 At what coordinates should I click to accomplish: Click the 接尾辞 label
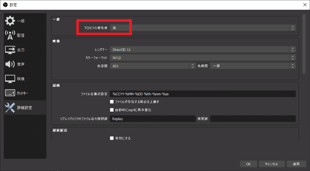(203, 119)
